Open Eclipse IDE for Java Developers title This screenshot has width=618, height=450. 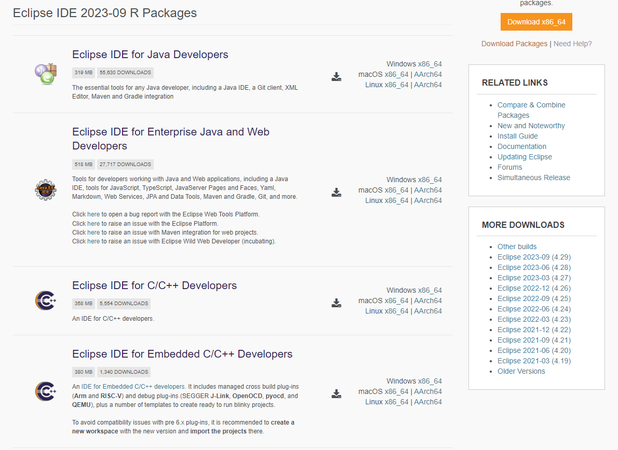(x=150, y=54)
